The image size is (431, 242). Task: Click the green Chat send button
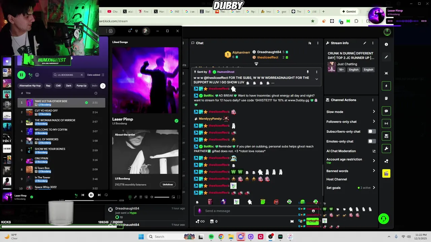pyautogui.click(x=312, y=221)
